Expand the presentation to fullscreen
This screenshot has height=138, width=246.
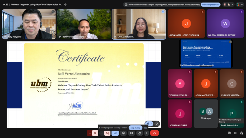coord(157,124)
